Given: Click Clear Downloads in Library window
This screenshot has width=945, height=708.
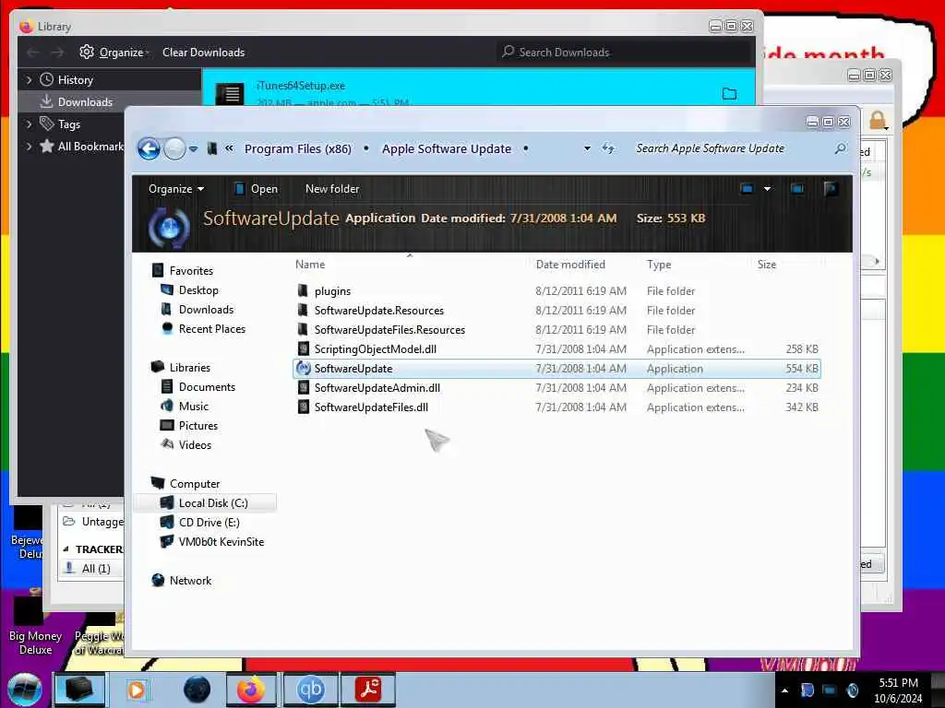Looking at the screenshot, I should click(x=204, y=53).
